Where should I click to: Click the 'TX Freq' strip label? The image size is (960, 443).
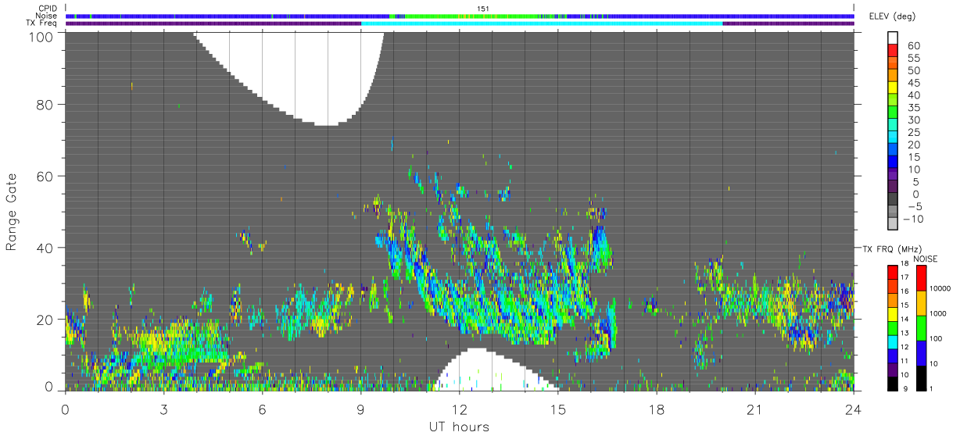[43, 23]
